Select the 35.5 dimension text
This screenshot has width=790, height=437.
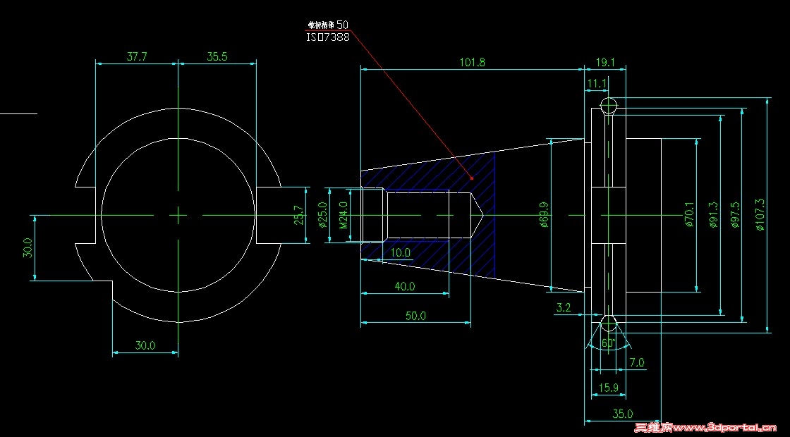217,56
